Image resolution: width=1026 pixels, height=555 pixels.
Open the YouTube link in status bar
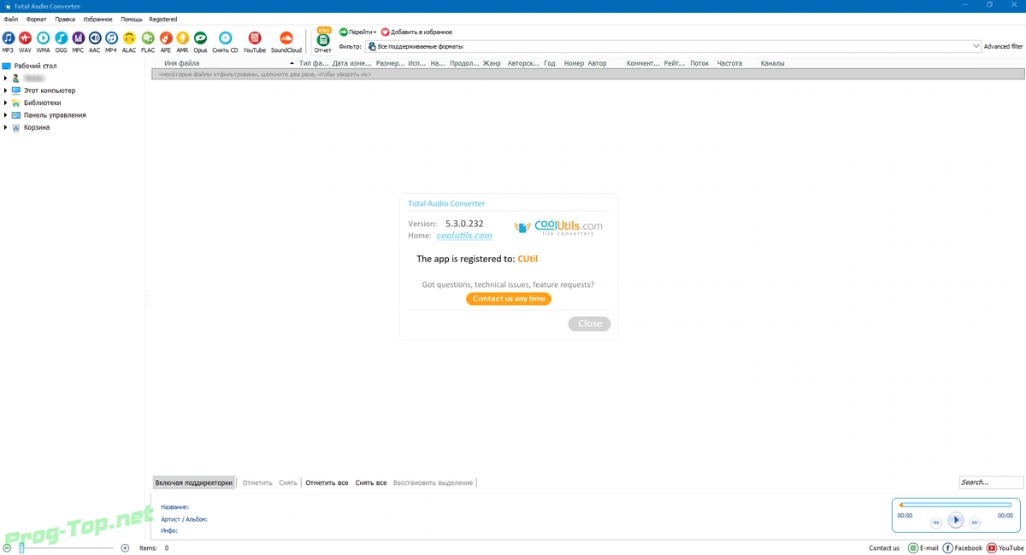tap(1005, 548)
